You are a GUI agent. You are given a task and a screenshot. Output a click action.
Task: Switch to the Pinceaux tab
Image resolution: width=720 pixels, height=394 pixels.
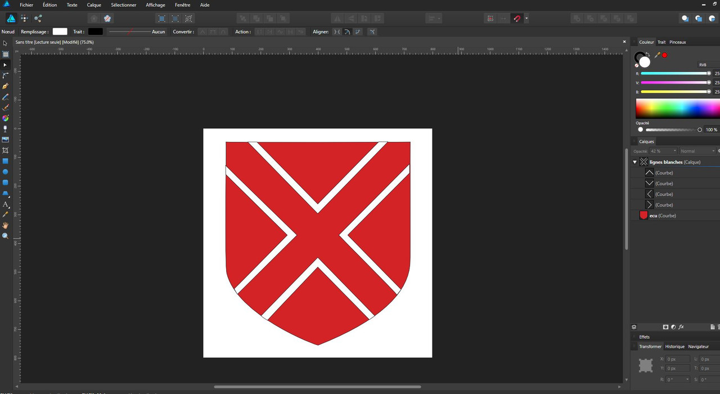pyautogui.click(x=678, y=42)
